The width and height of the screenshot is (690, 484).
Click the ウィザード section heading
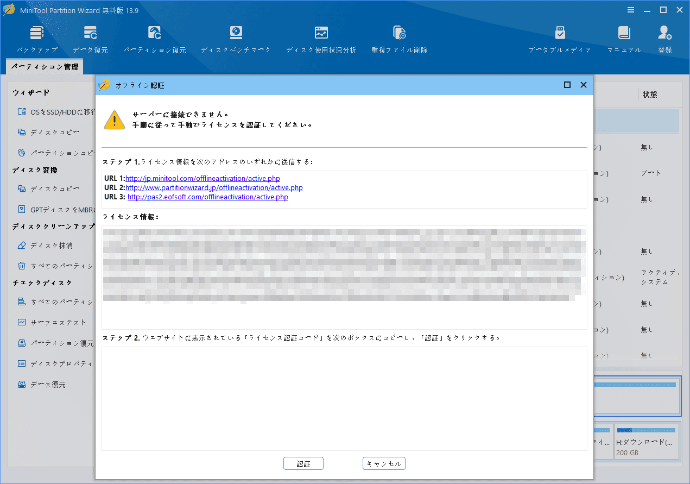pyautogui.click(x=31, y=93)
